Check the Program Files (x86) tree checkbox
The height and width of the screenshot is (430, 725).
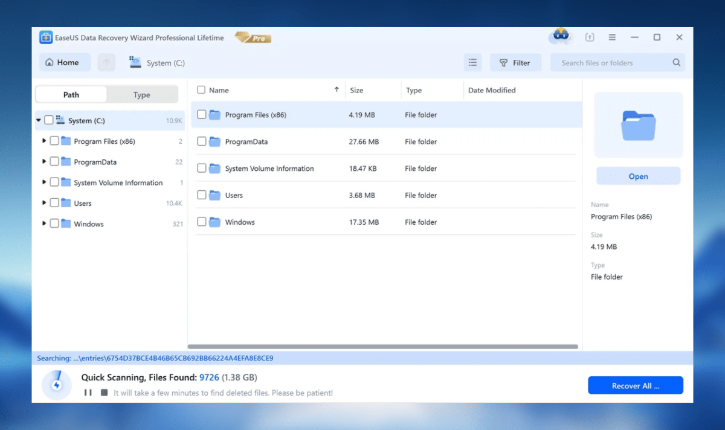click(x=54, y=141)
